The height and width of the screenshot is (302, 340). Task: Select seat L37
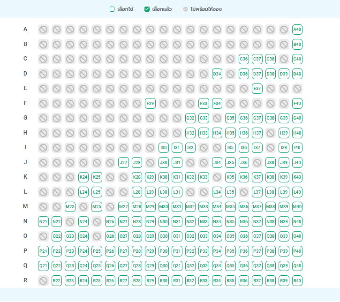[257, 192]
